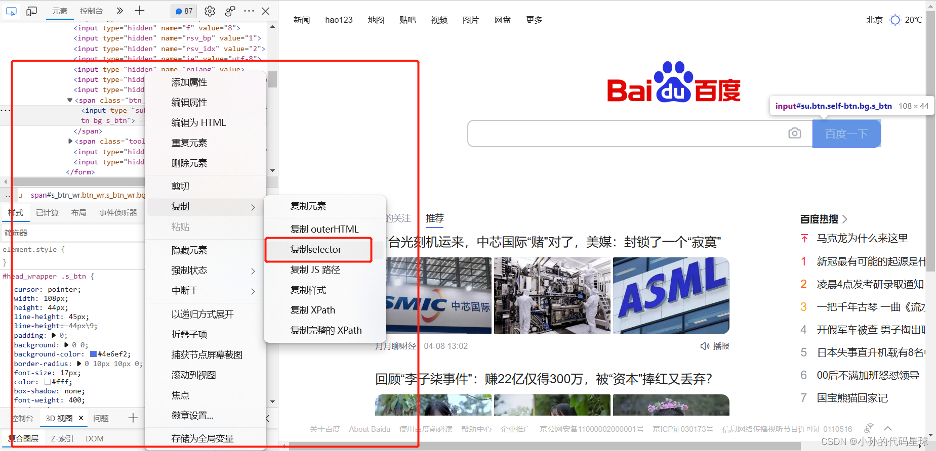Open the 布局 tab

78,213
